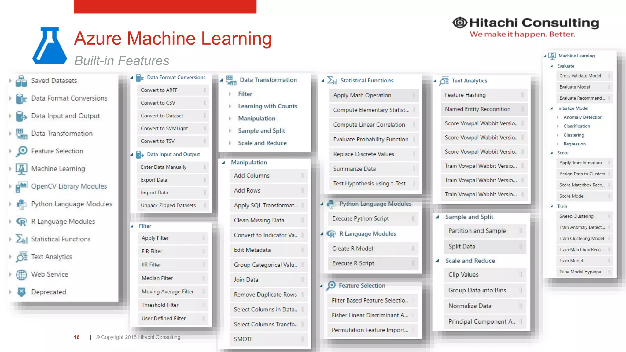Click the Regression category under Initialize Model
Viewport: 626px width, 352px height.
pos(574,144)
